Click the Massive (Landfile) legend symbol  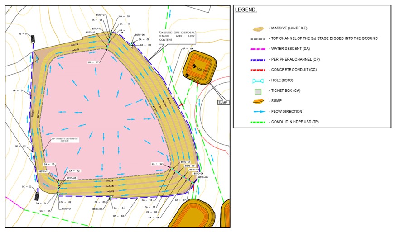point(257,29)
